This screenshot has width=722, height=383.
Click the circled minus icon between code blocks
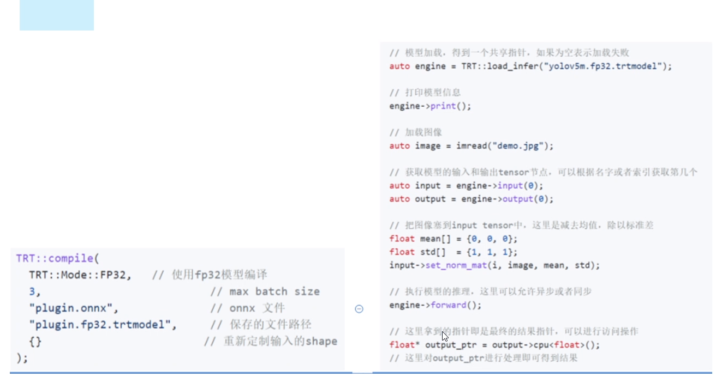pyautogui.click(x=359, y=309)
